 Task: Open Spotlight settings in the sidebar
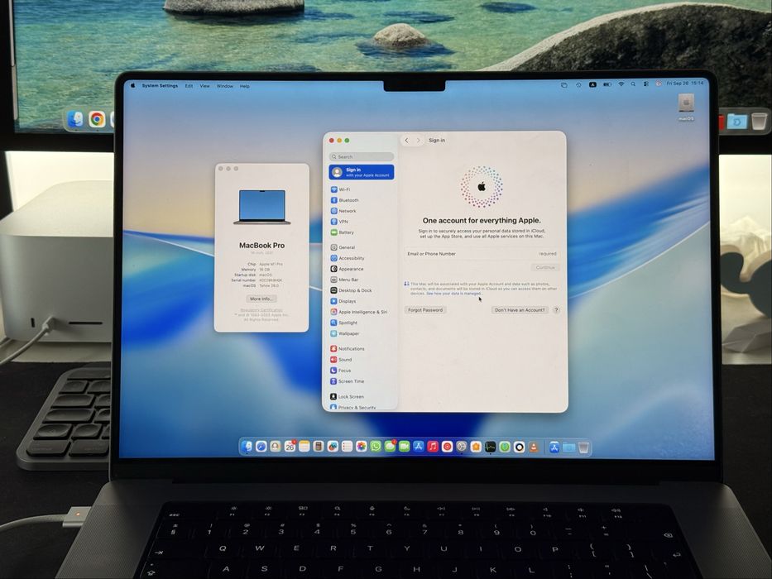(x=361, y=323)
